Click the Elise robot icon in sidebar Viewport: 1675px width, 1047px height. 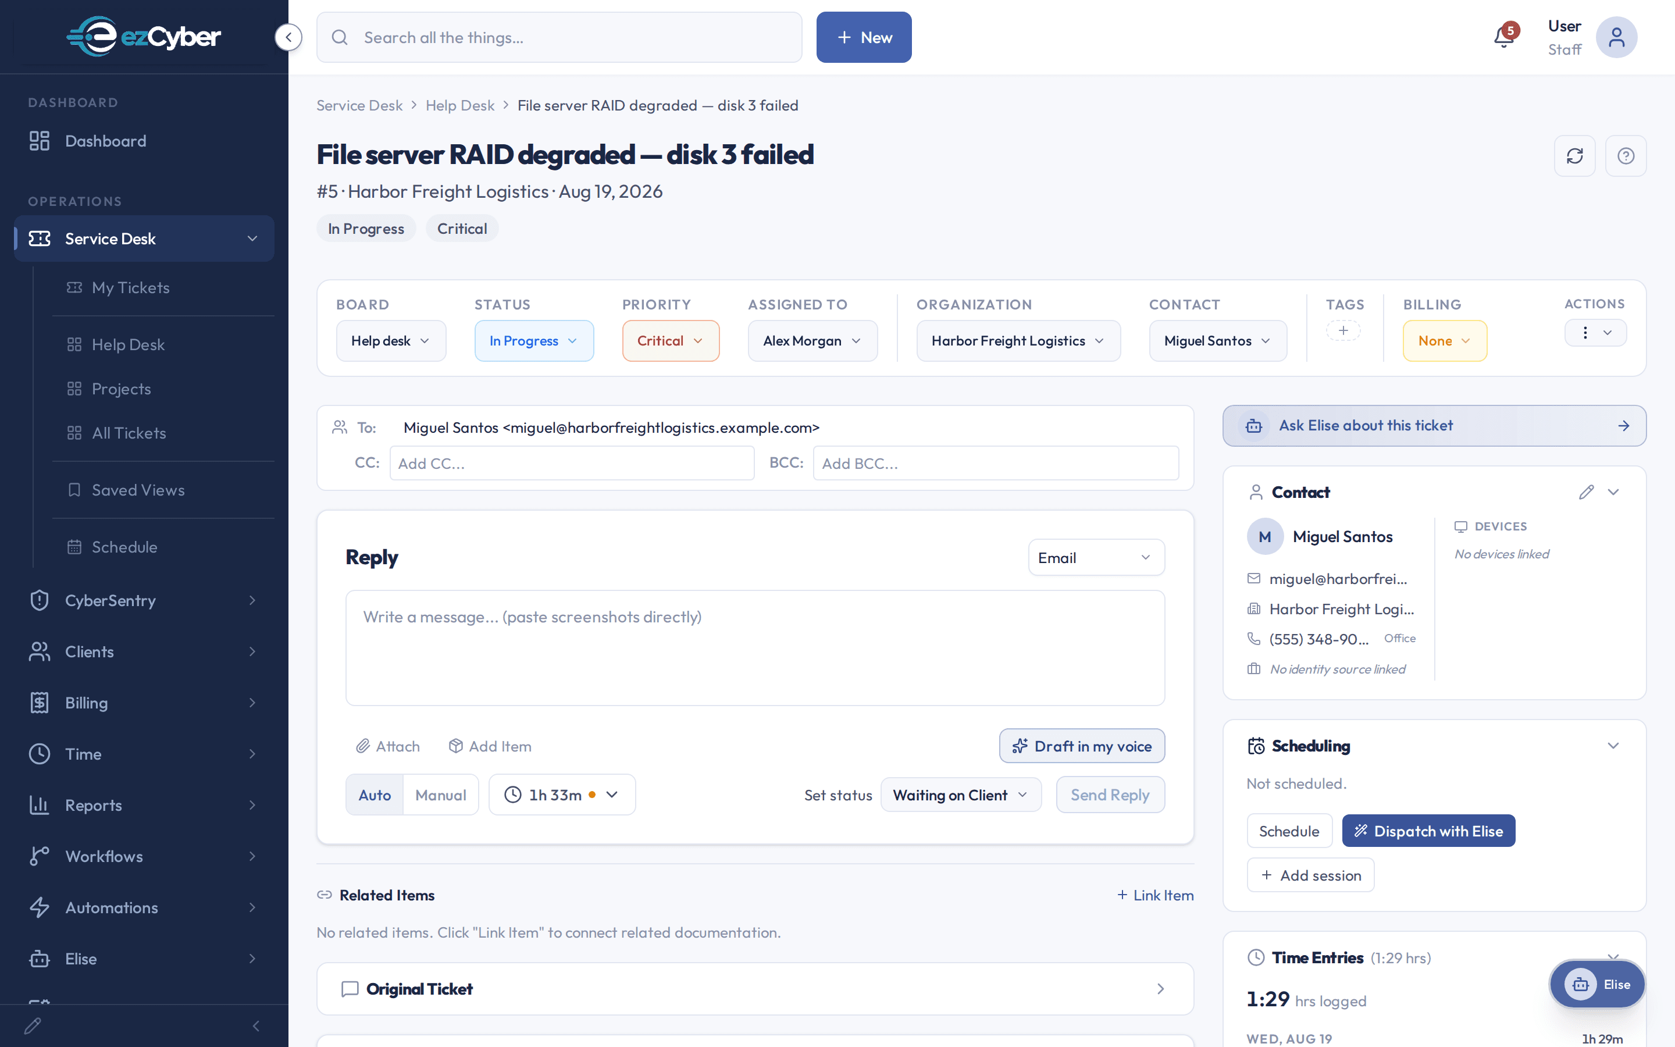pyautogui.click(x=40, y=959)
